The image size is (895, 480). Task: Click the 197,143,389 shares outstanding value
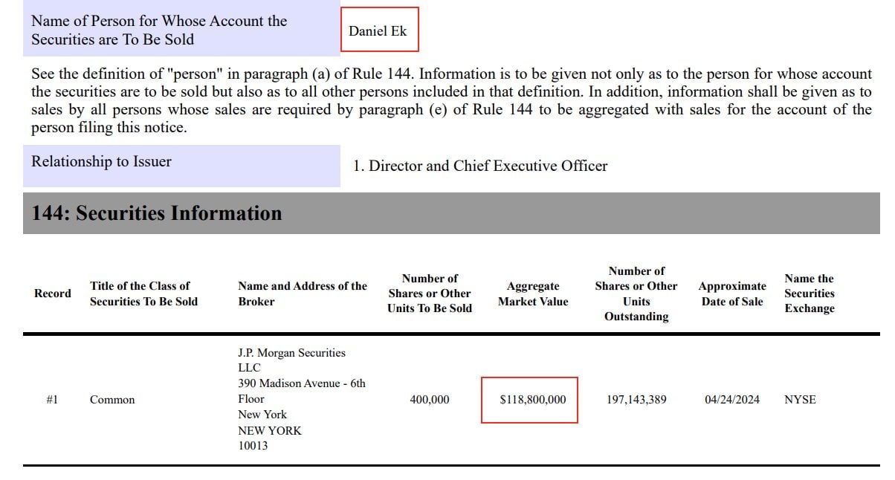pyautogui.click(x=636, y=400)
